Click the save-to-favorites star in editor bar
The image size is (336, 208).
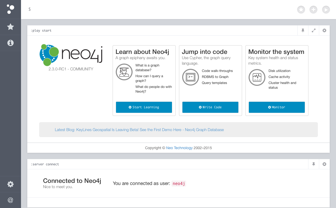pos(301,10)
